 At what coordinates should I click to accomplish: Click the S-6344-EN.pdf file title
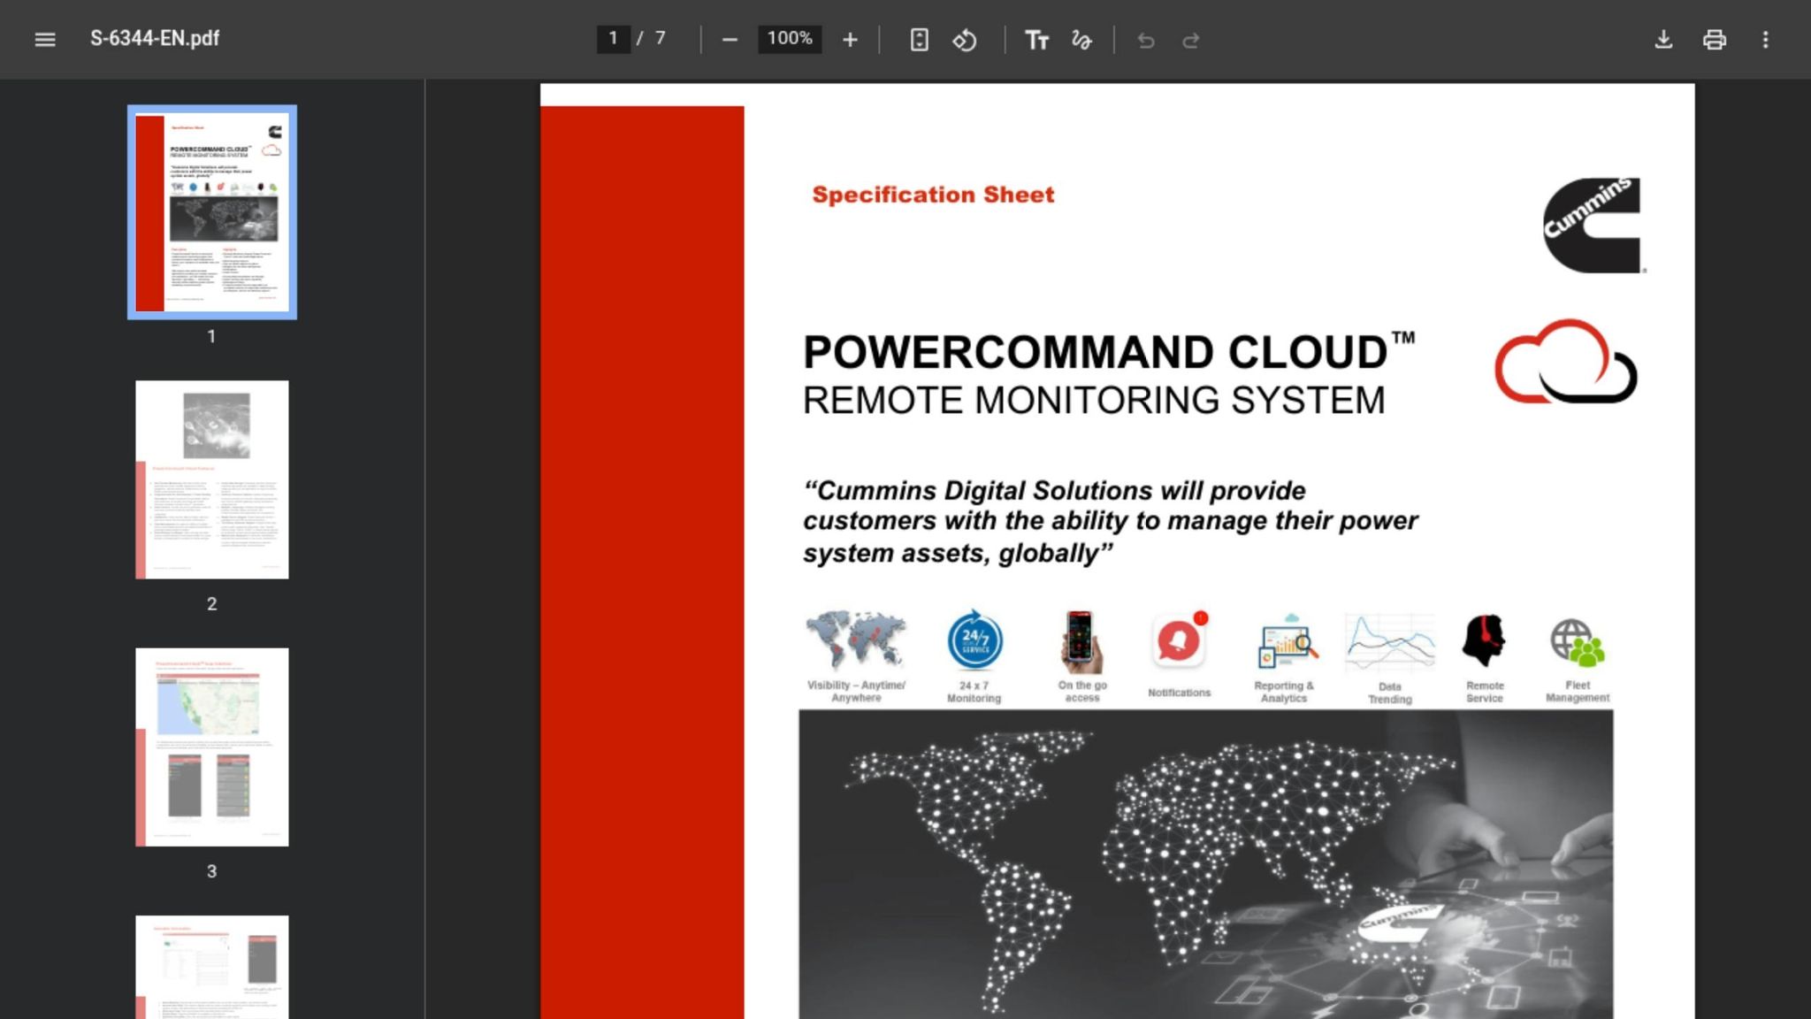pyautogui.click(x=155, y=38)
